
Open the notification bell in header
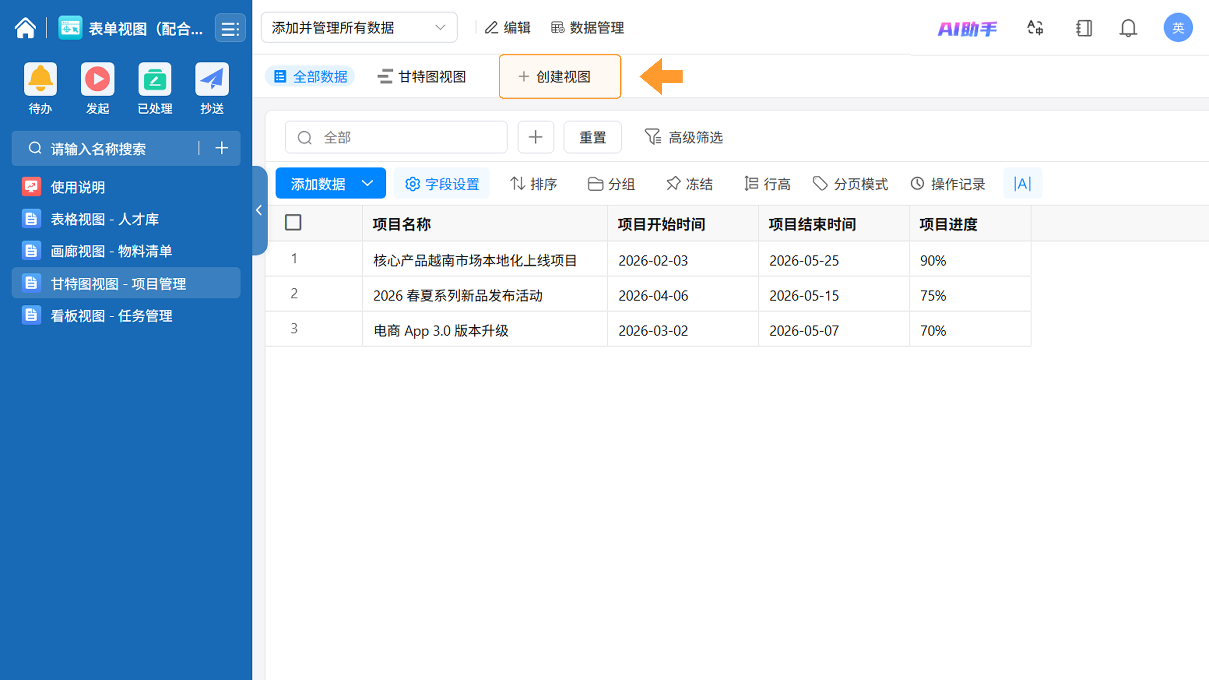click(1128, 28)
